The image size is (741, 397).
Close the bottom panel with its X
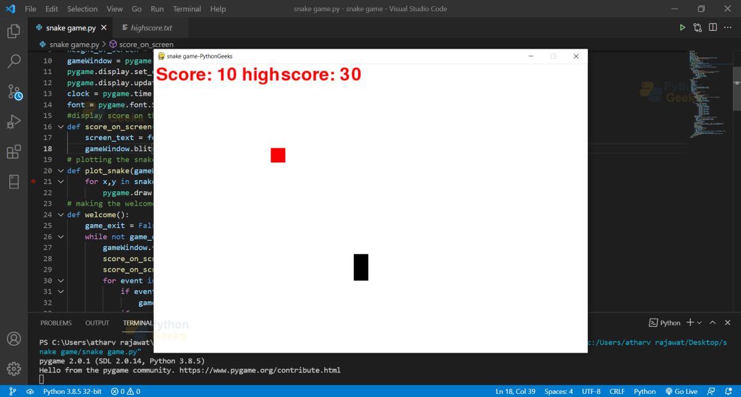[x=727, y=322]
